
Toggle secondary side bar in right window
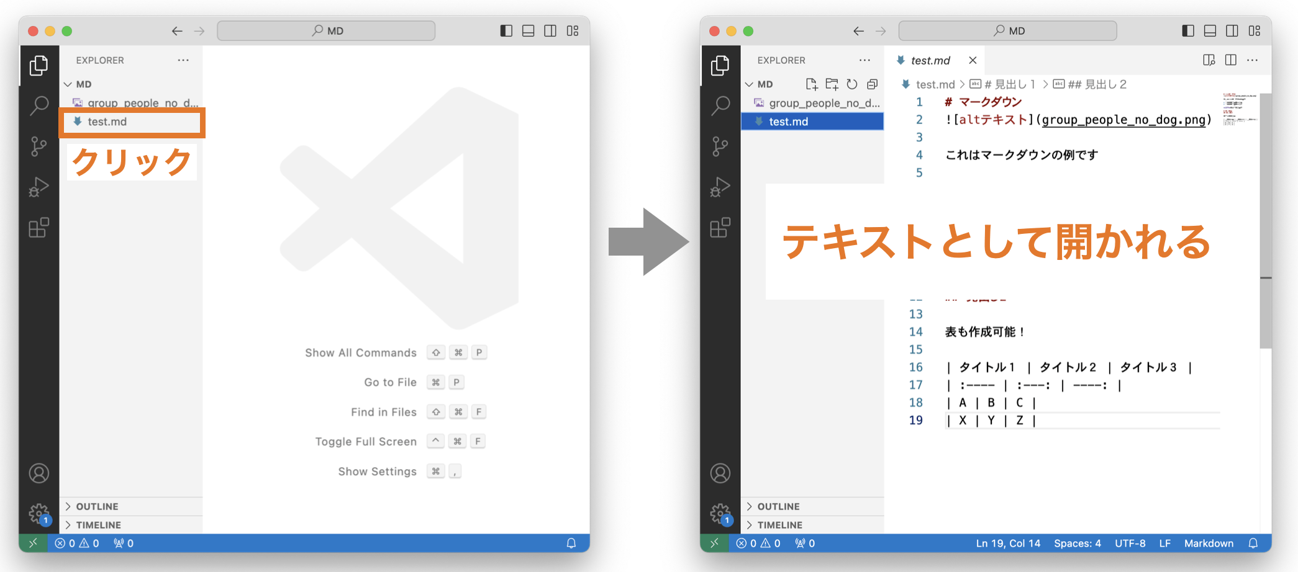click(x=1232, y=30)
